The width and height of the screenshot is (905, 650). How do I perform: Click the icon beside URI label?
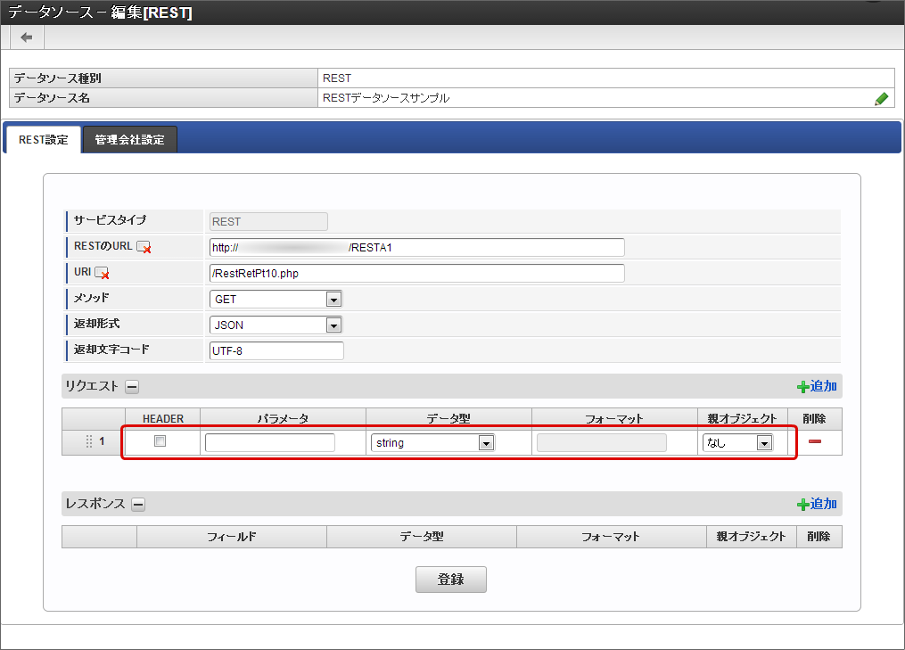(x=103, y=273)
